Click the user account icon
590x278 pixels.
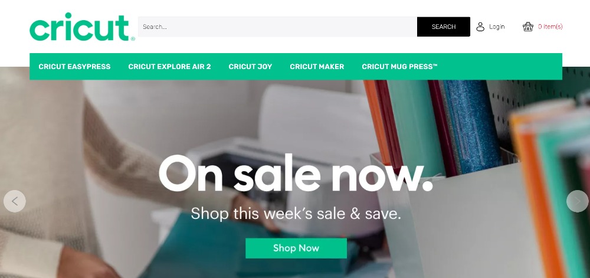480,27
